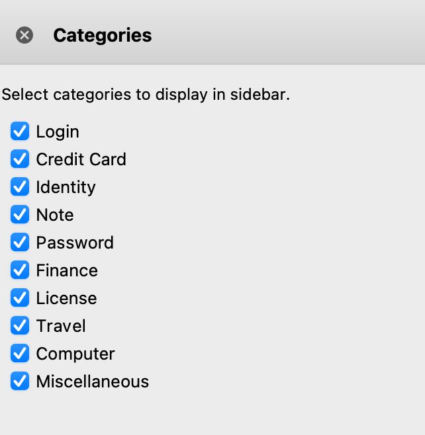The image size is (425, 435).
Task: Uncheck the Finance checkbox
Action: tap(20, 270)
